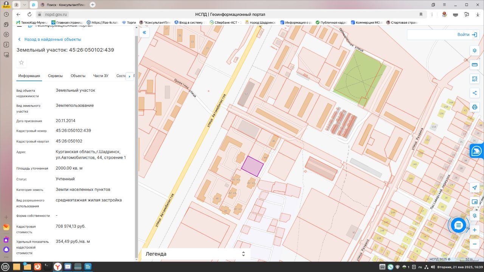Viewport: 484px width, 272px height.
Task: Zoom in on the map
Action: [475, 230]
